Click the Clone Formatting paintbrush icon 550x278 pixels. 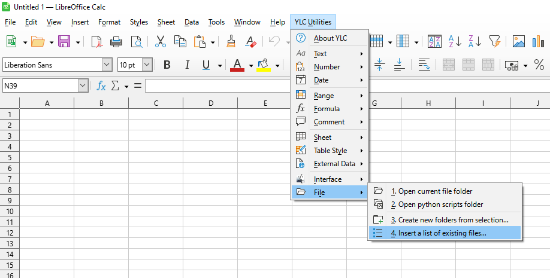(x=231, y=41)
